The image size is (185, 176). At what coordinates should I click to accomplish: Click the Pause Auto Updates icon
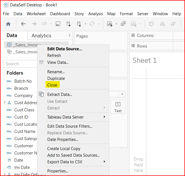(x=79, y=24)
